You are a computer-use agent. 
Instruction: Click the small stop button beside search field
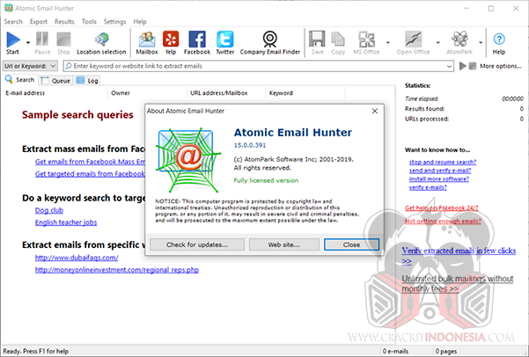473,66
